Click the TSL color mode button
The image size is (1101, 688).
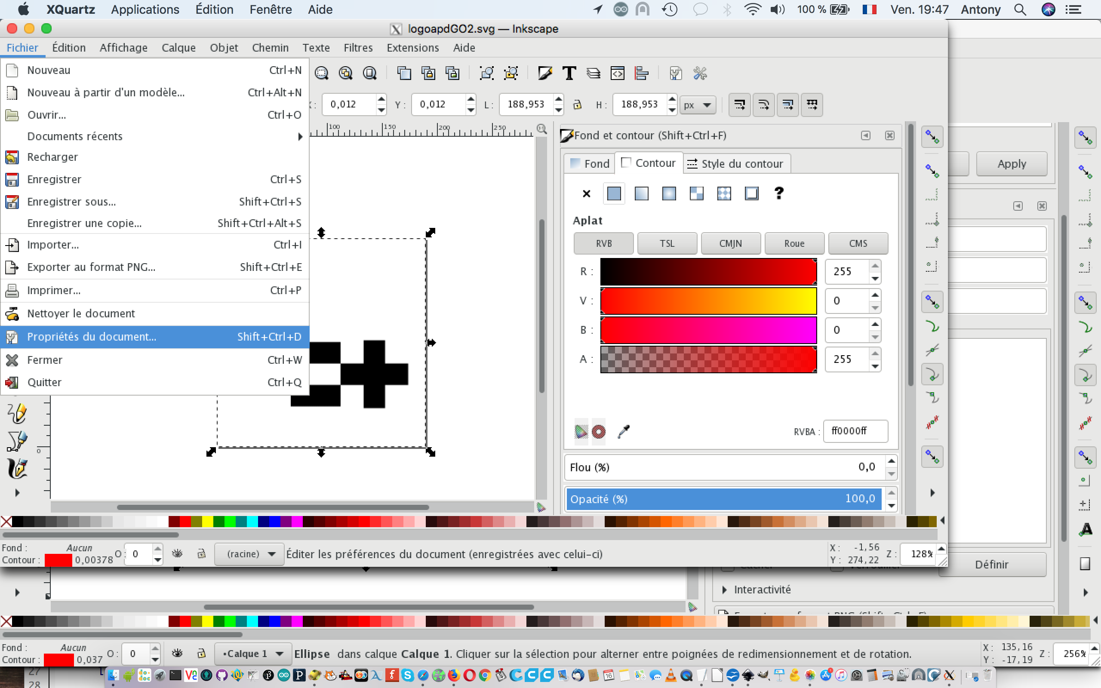[x=667, y=243]
